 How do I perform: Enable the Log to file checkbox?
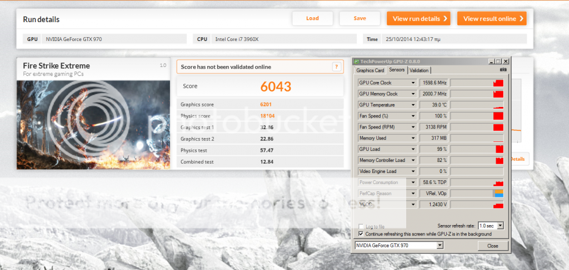tap(361, 226)
